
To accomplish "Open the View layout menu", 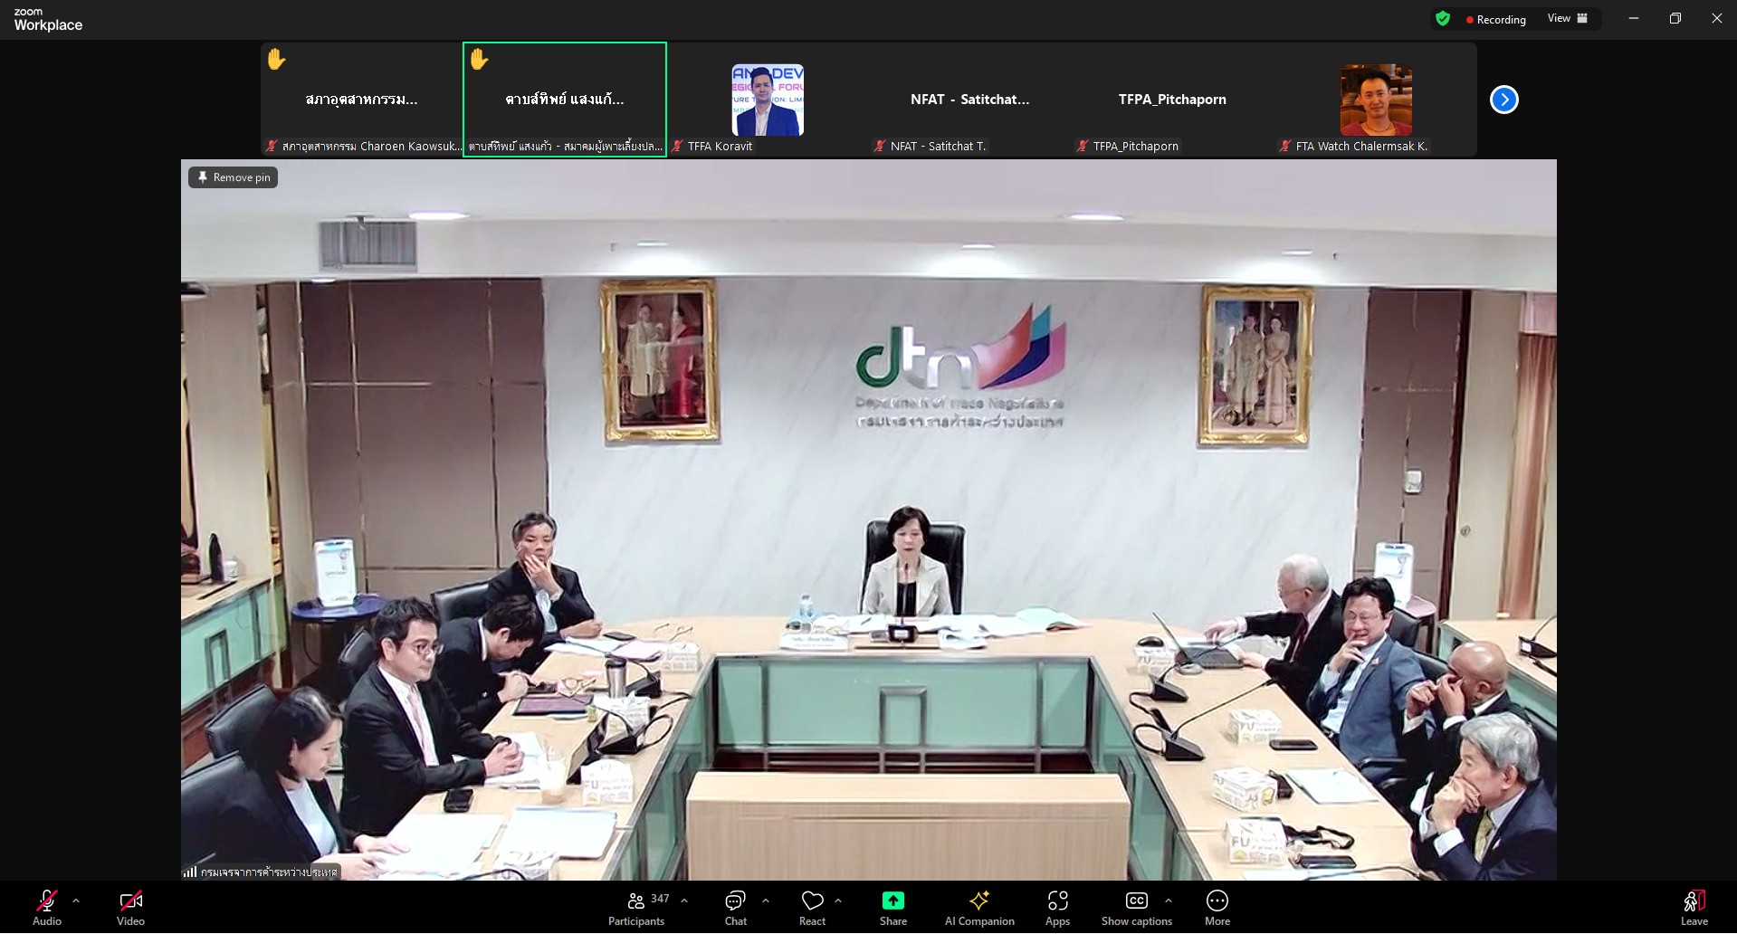I will pyautogui.click(x=1568, y=19).
